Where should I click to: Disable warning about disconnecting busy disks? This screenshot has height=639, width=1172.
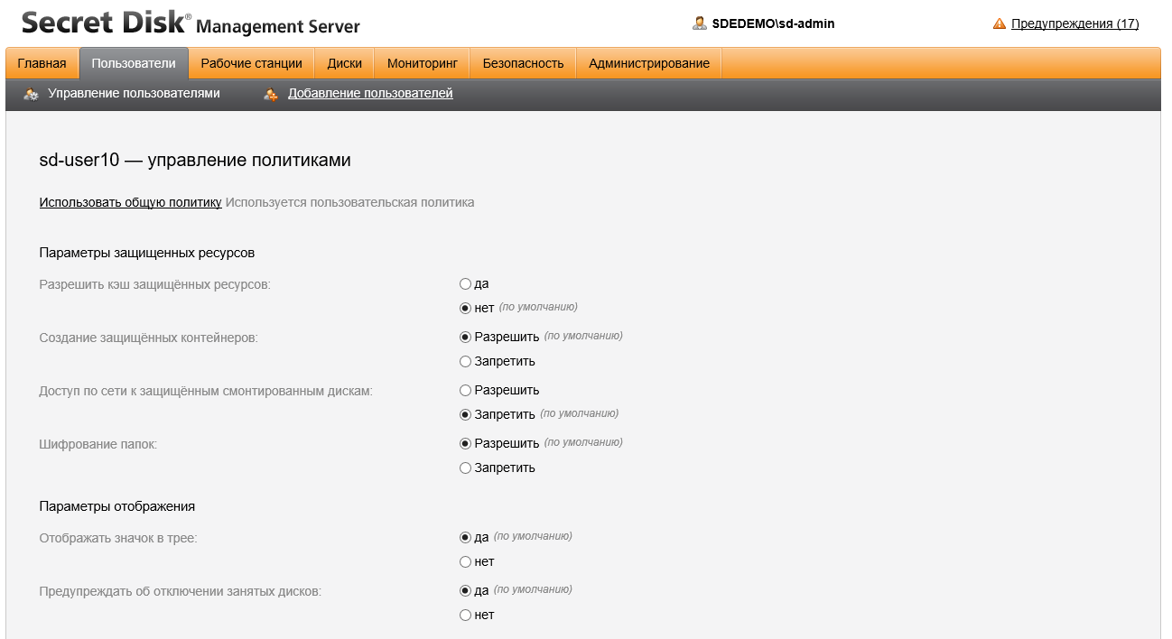[466, 616]
